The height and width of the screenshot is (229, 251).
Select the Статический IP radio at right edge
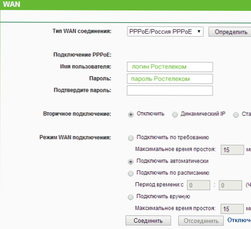pyautogui.click(x=236, y=114)
